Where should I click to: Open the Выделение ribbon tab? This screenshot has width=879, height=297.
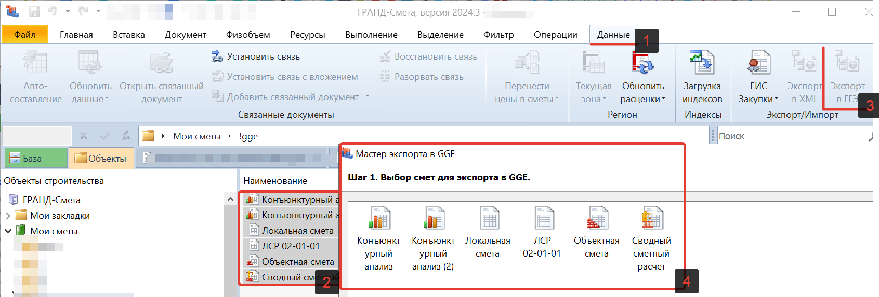(x=440, y=35)
